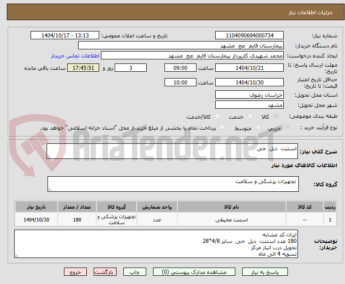Click the deadline time field 09:00

click(x=180, y=68)
